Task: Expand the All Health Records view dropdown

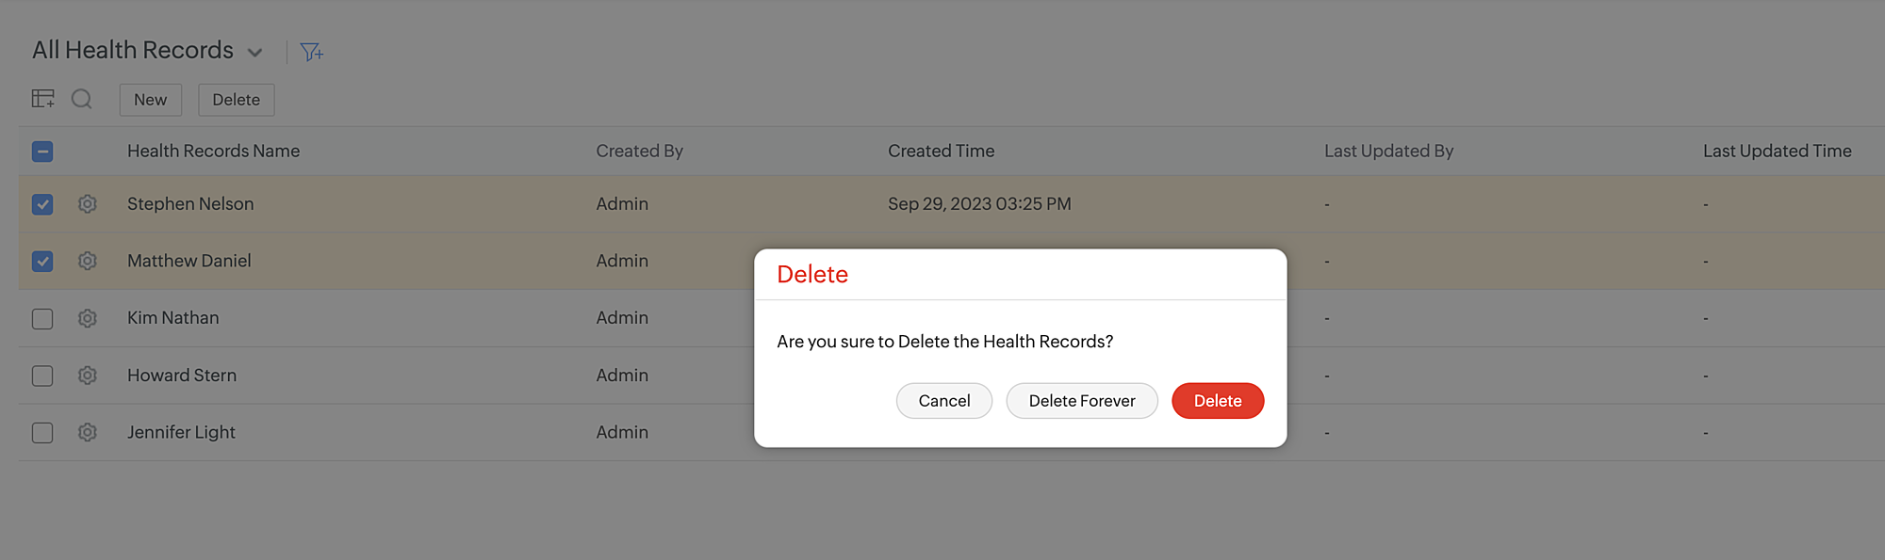Action: pyautogui.click(x=254, y=53)
